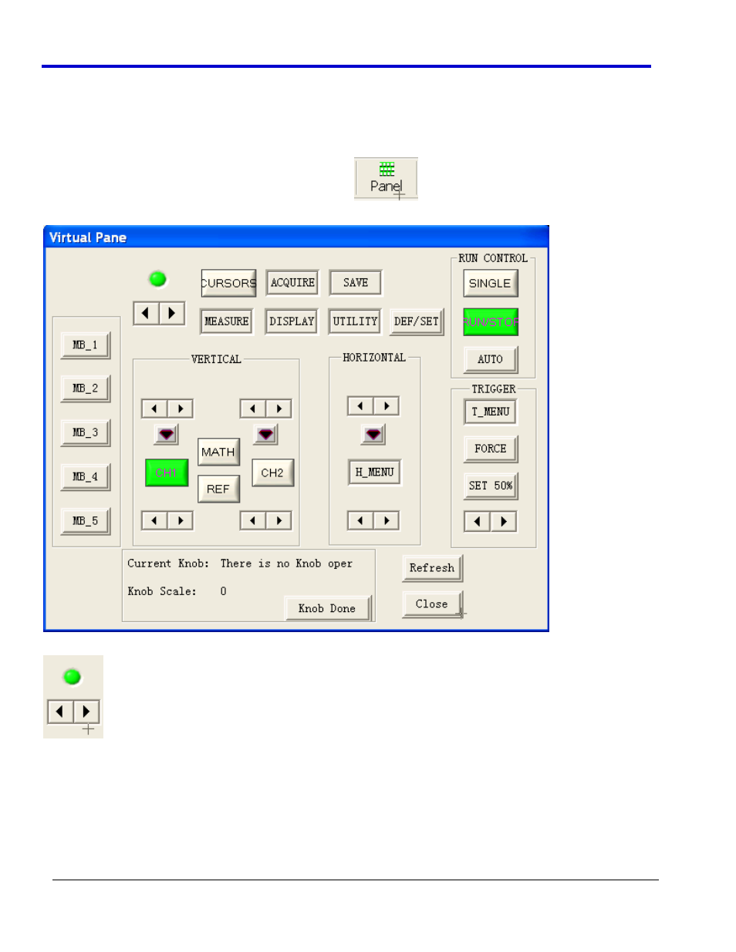Click the Knob Done button
This screenshot has height=952, width=736.
click(x=328, y=609)
